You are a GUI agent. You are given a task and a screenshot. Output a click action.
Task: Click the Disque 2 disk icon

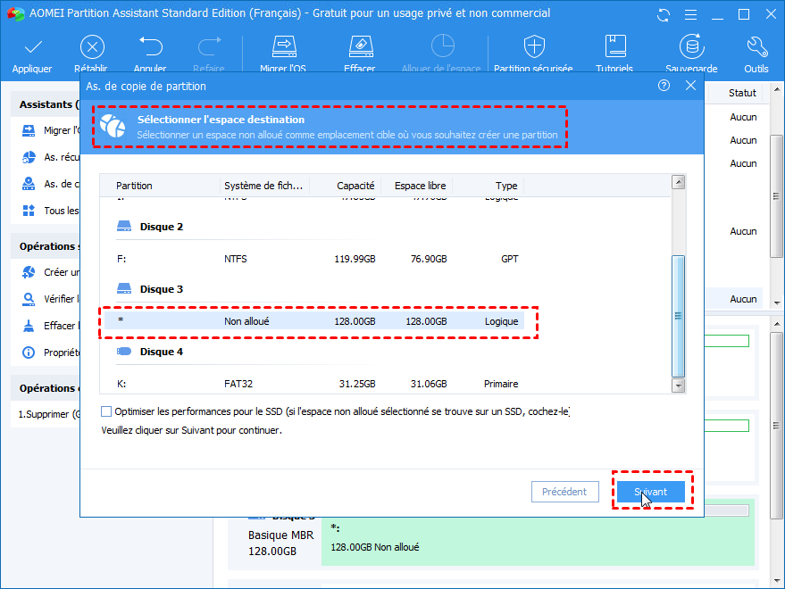click(123, 227)
